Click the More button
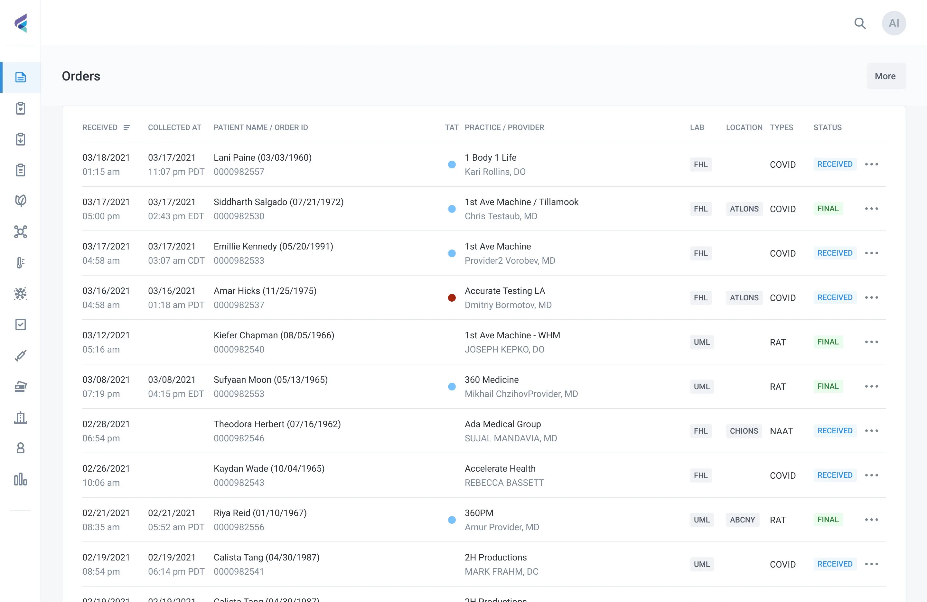This screenshot has width=927, height=602. tap(886, 76)
